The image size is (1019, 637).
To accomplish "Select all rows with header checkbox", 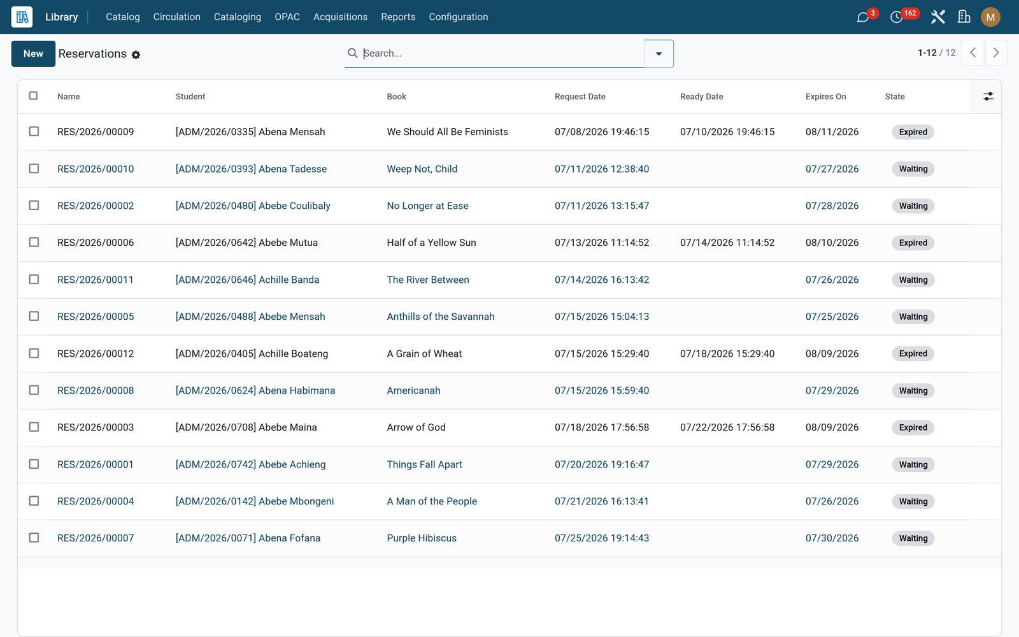I will pyautogui.click(x=34, y=96).
